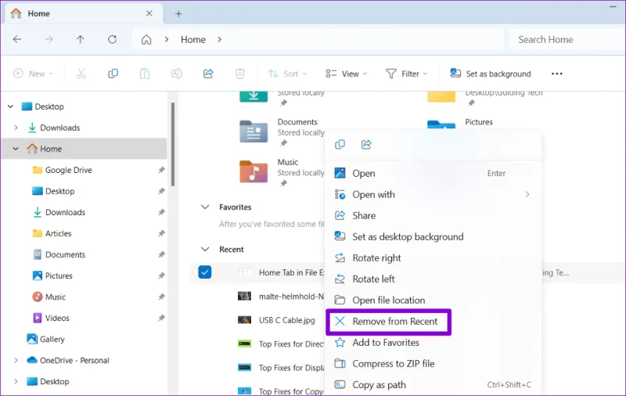626x396 pixels.
Task: Select Top Fixes for Direc recent file
Action: click(x=280, y=344)
